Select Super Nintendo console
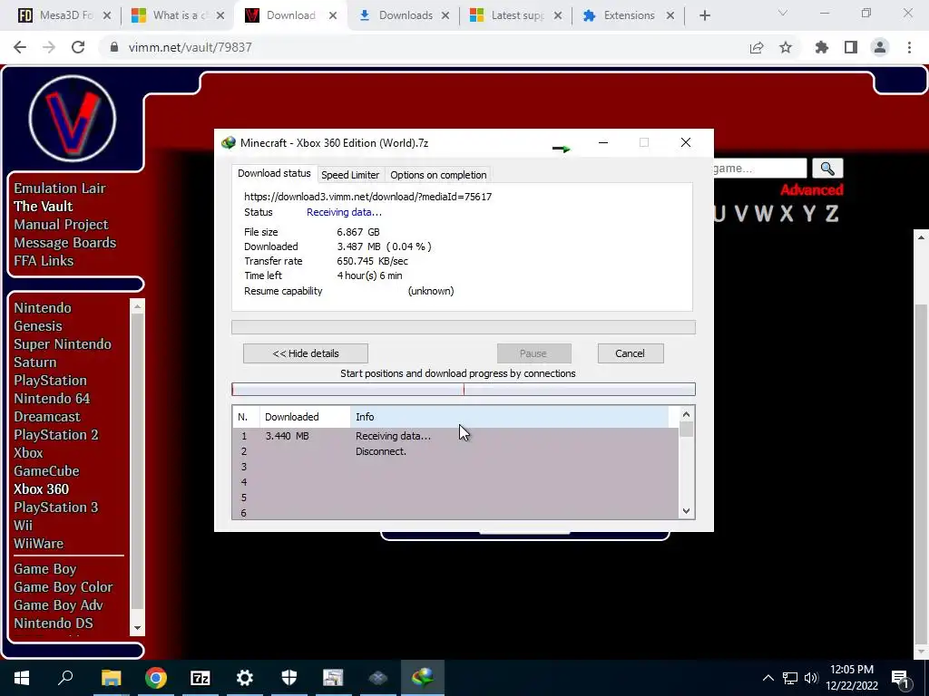Screen dimensions: 929x696 [x=63, y=343]
